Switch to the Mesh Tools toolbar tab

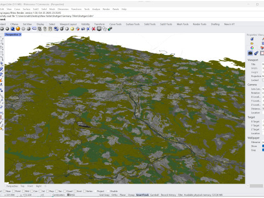point(183,24)
